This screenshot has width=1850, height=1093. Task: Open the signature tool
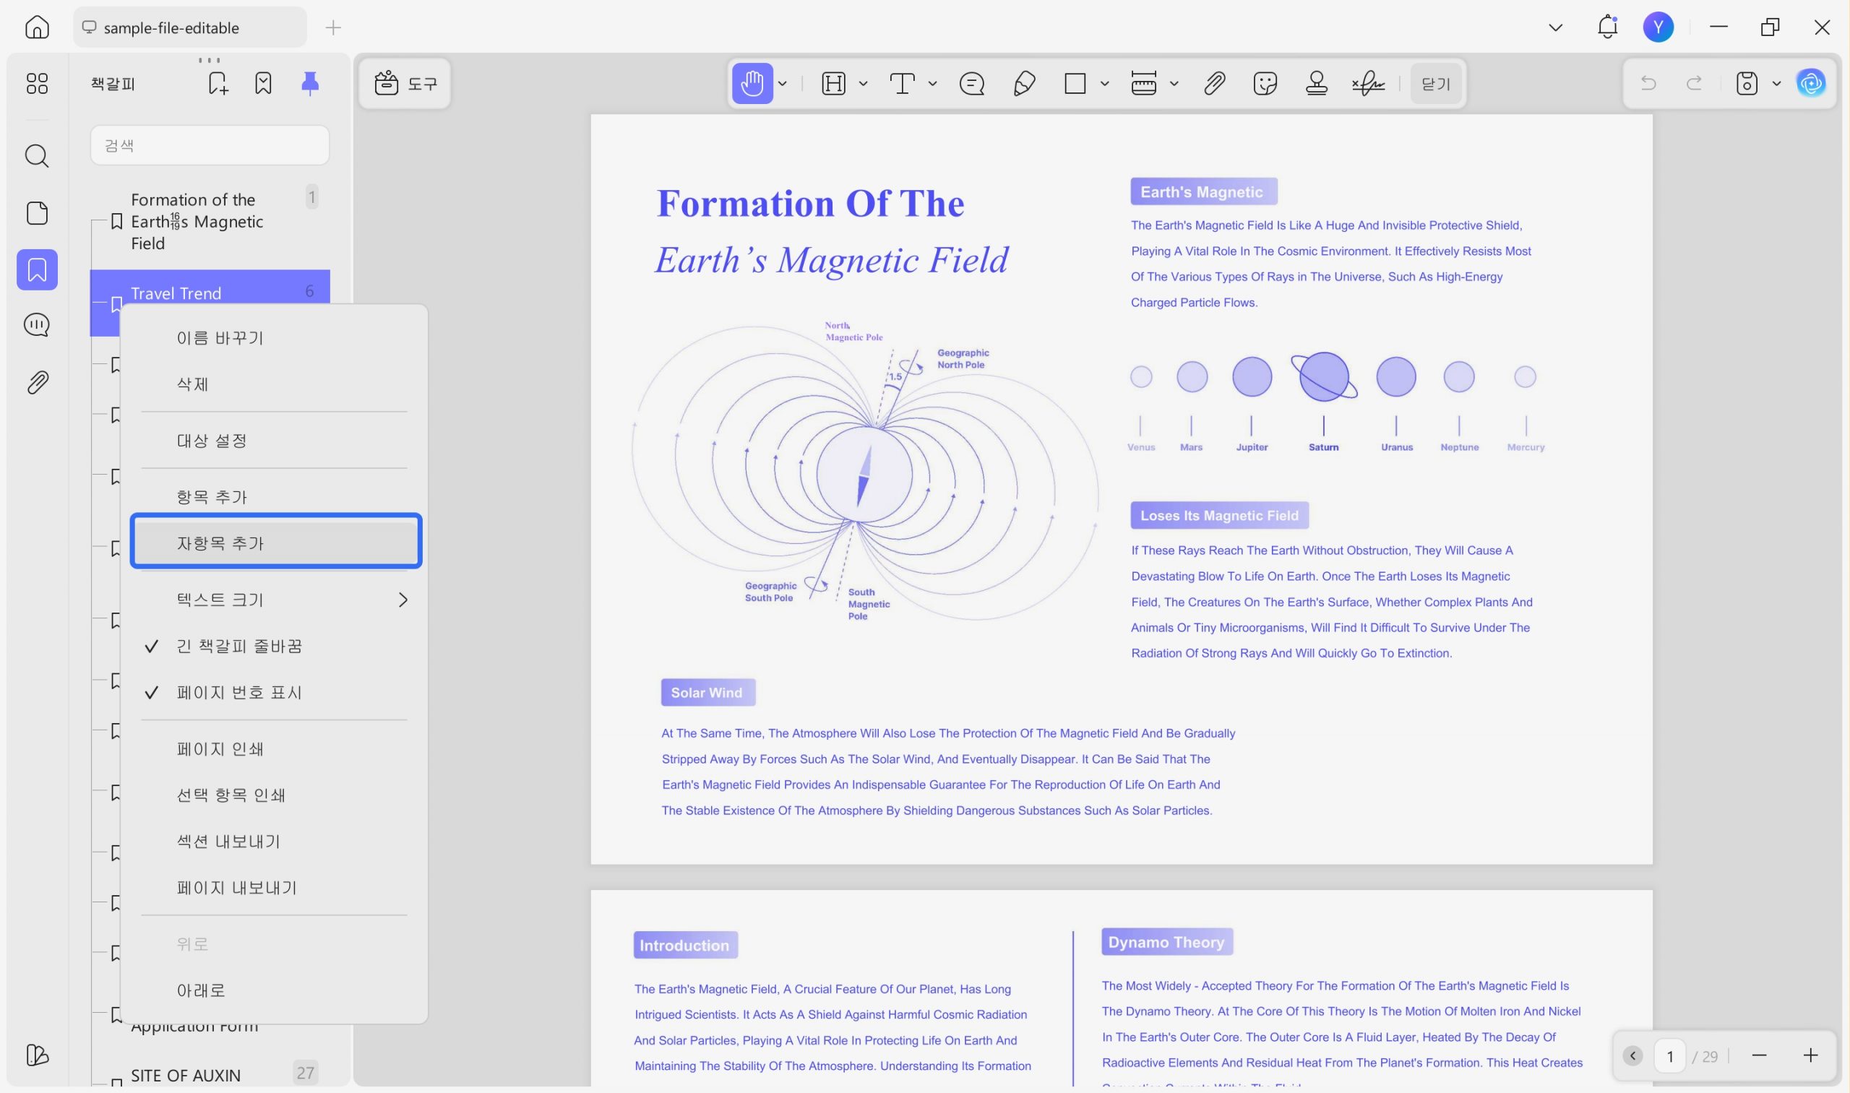(x=1367, y=83)
